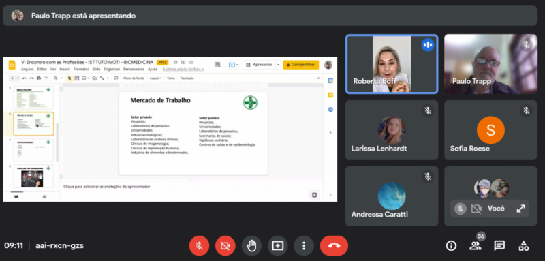Collapse the toolbar with the up chevron
This screenshot has height=261, width=545.
click(x=318, y=78)
